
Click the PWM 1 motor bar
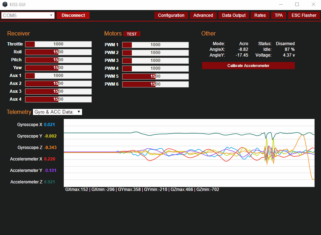coord(155,45)
